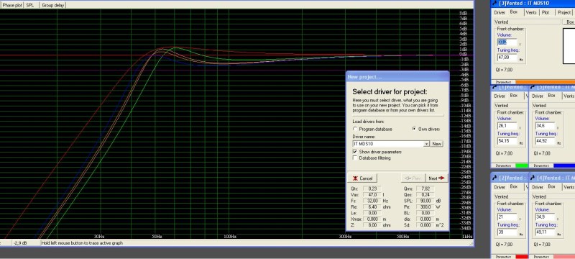Click the Z value field 8,00
575x259 pixels.
[x=372, y=225]
